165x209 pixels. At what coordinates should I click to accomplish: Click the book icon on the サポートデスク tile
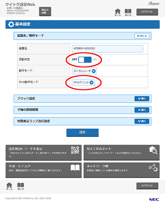[75, 168]
